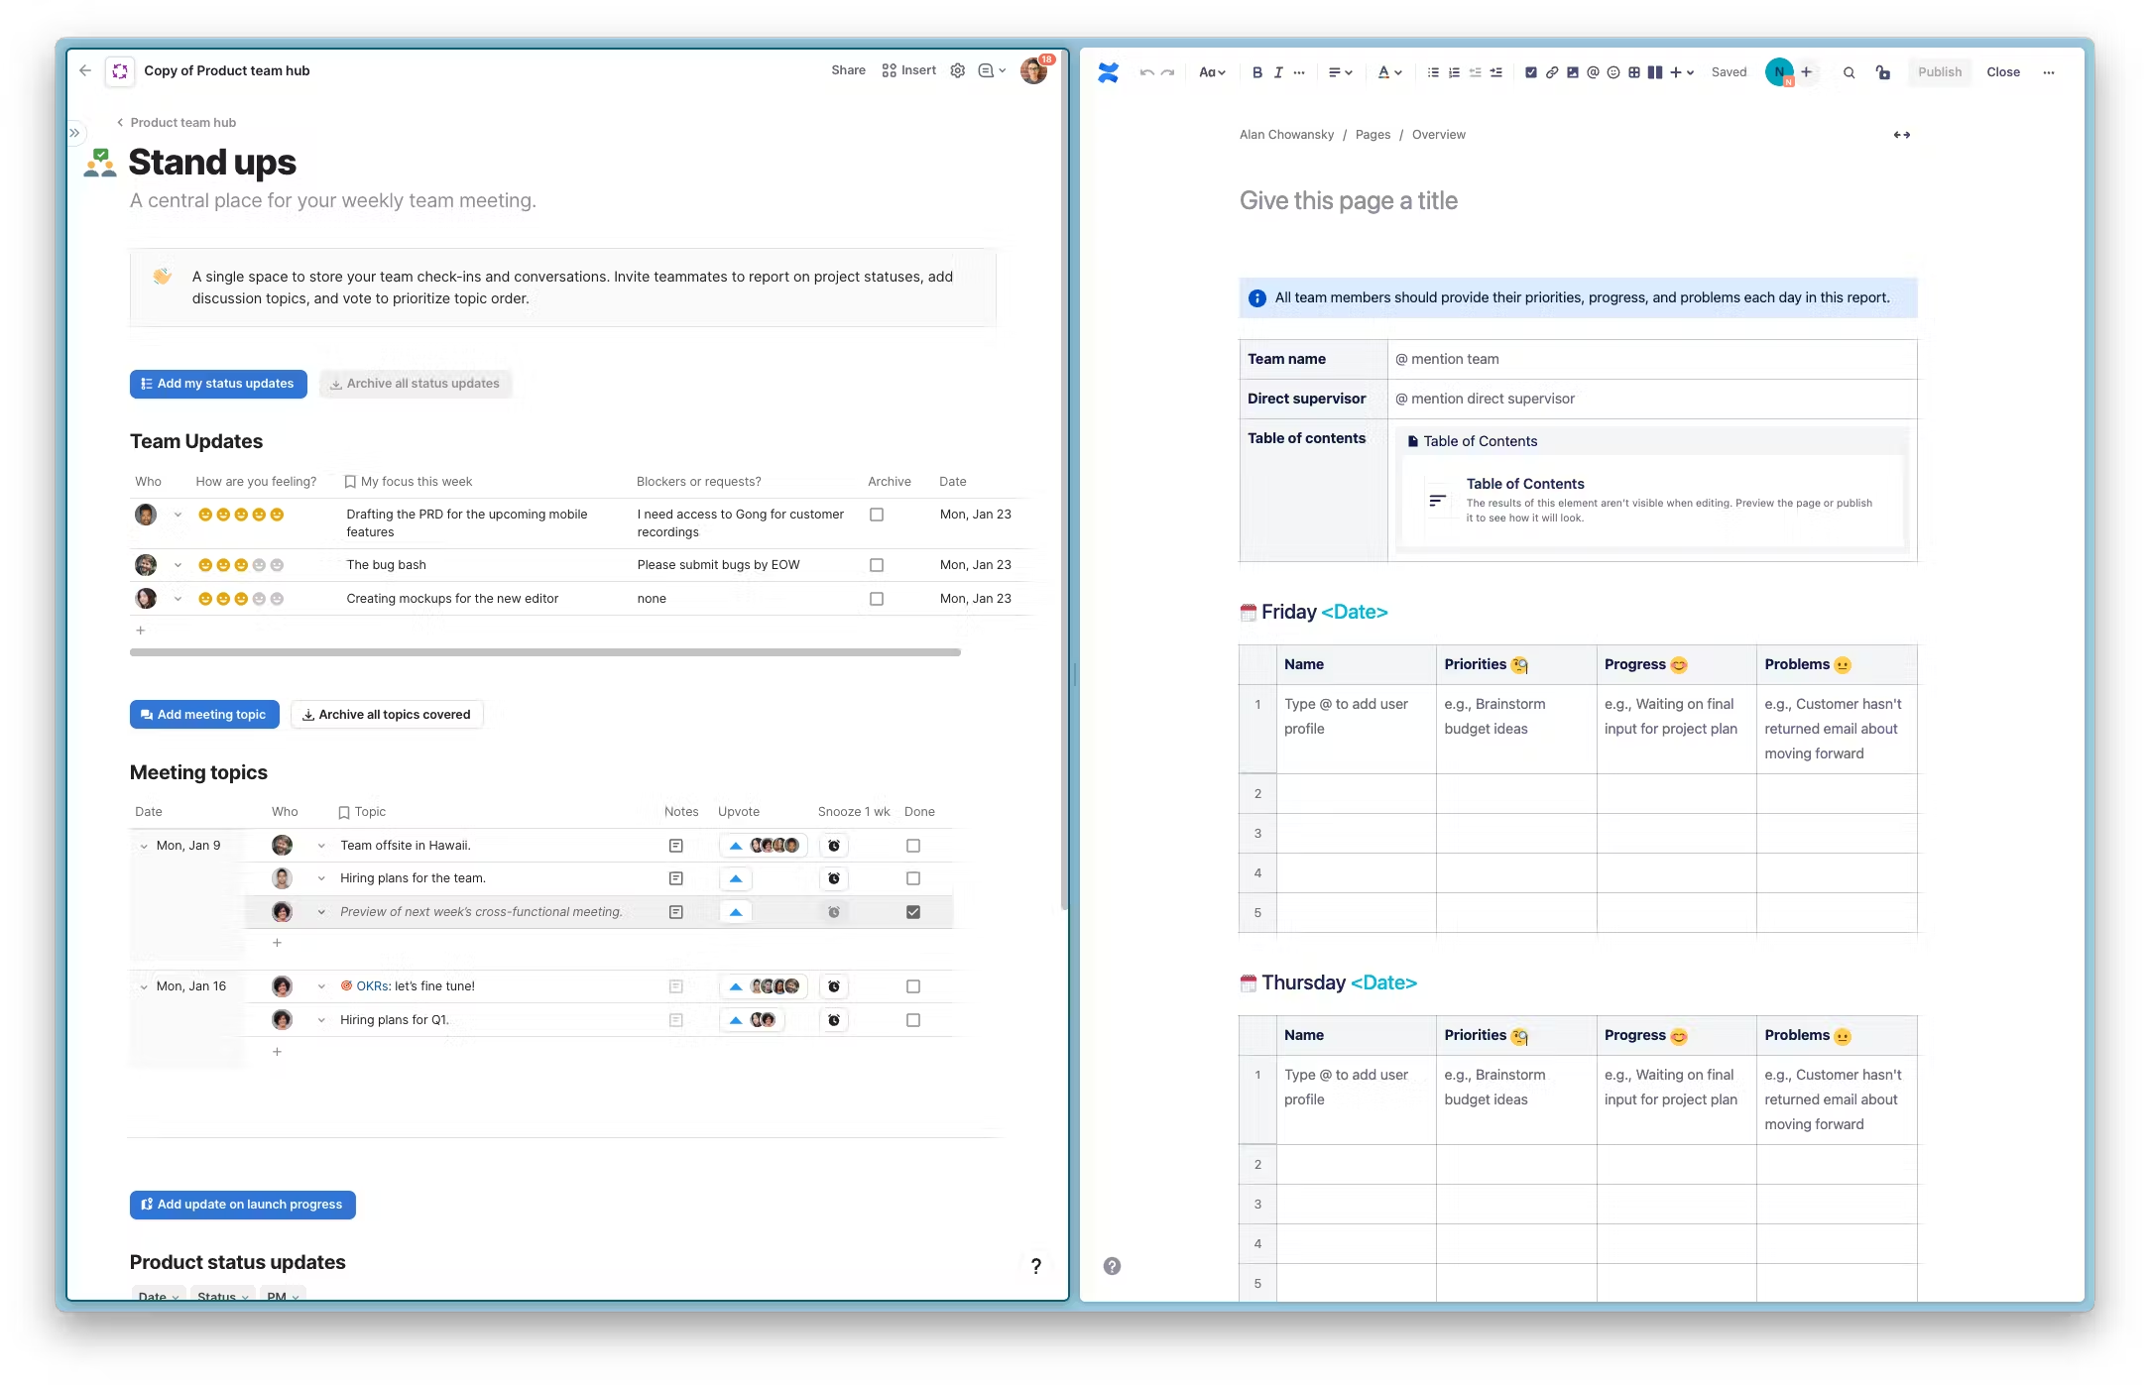
Task: Toggle bold formatting in Confluence toolbar
Action: point(1256,72)
